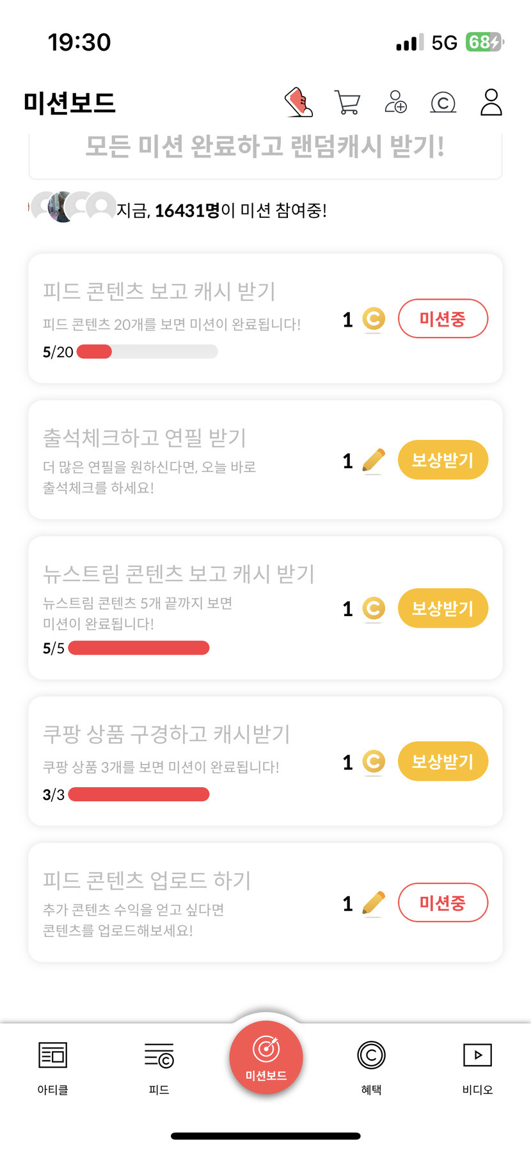The image size is (531, 1151).
Task: Open the cash coin icon in header
Action: pos(443,102)
